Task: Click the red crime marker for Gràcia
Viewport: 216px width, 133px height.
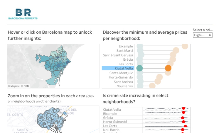Action: coord(183,117)
